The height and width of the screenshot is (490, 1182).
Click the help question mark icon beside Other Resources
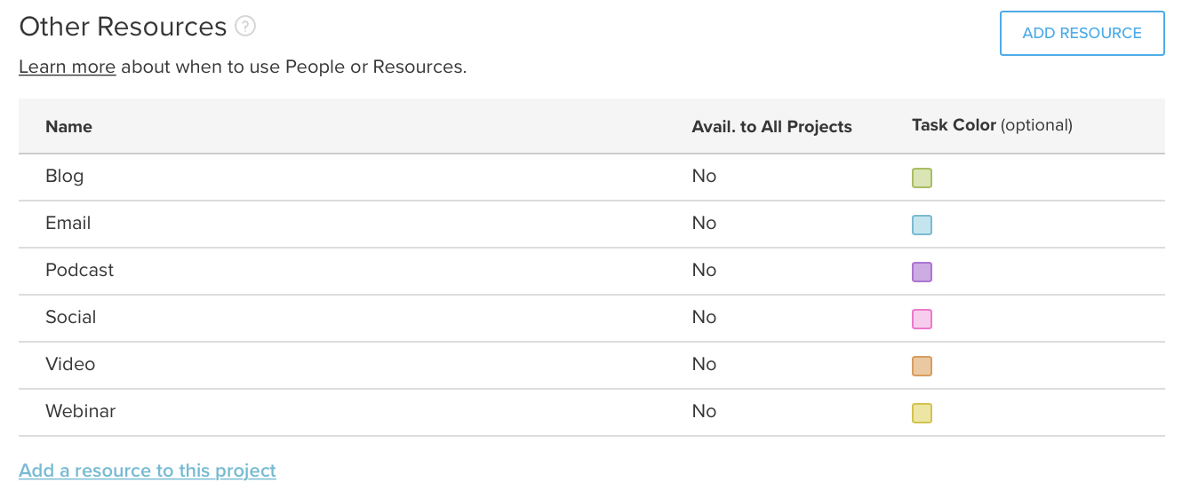tap(245, 27)
